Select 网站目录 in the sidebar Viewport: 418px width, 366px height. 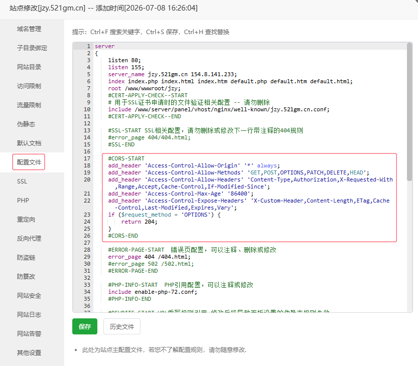click(x=29, y=67)
